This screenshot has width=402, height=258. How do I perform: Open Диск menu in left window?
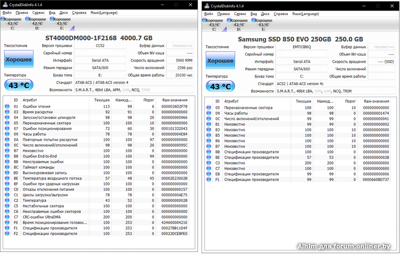(x=64, y=13)
